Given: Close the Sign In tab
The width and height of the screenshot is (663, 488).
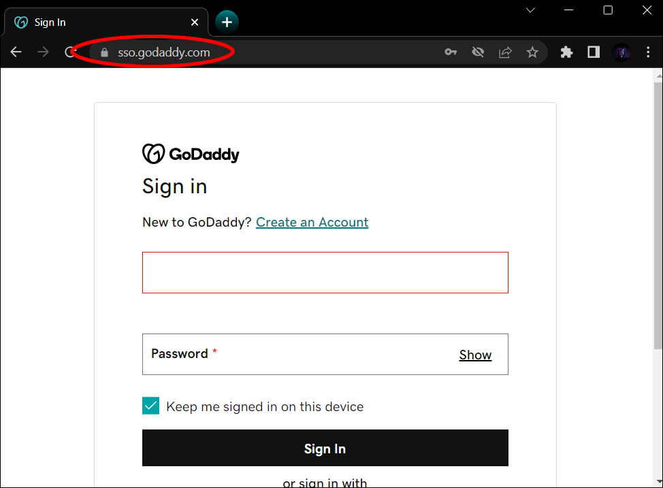Looking at the screenshot, I should point(195,22).
